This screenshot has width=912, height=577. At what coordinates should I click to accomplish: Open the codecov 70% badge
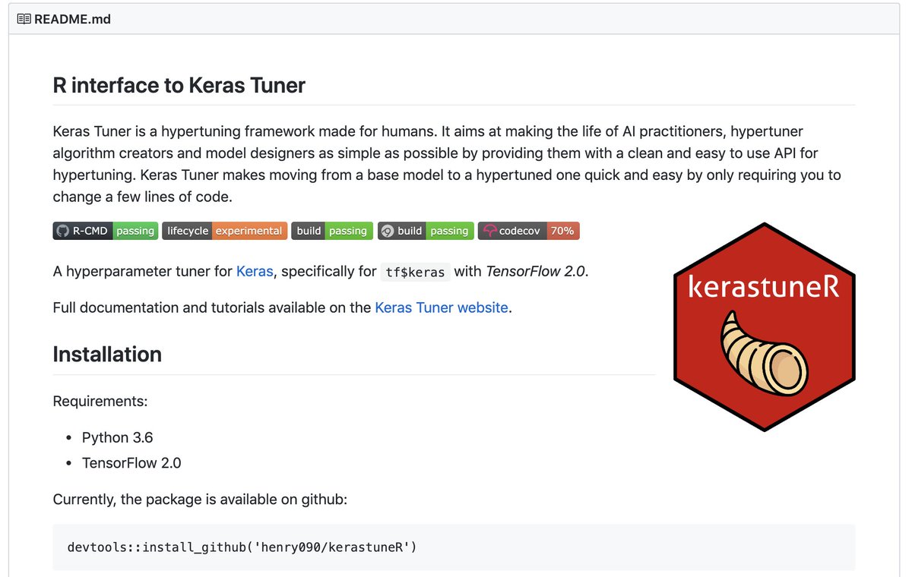coord(529,231)
